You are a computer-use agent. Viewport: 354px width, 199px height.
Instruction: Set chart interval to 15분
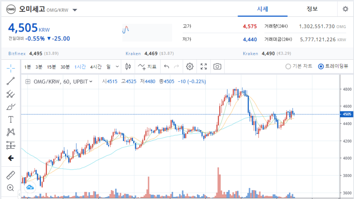pyautogui.click(x=51, y=67)
